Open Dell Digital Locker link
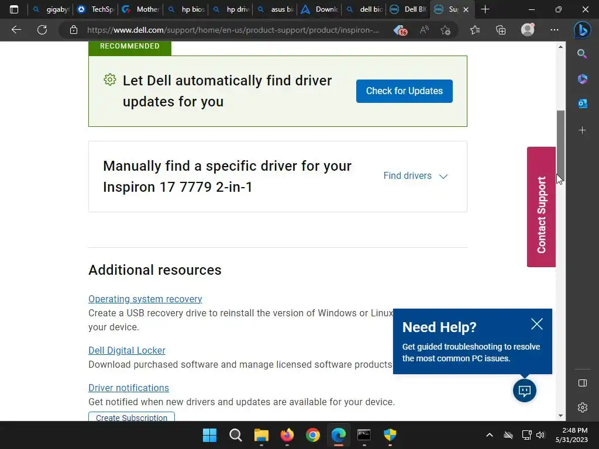Viewport: 599px width, 449px height. click(x=127, y=351)
